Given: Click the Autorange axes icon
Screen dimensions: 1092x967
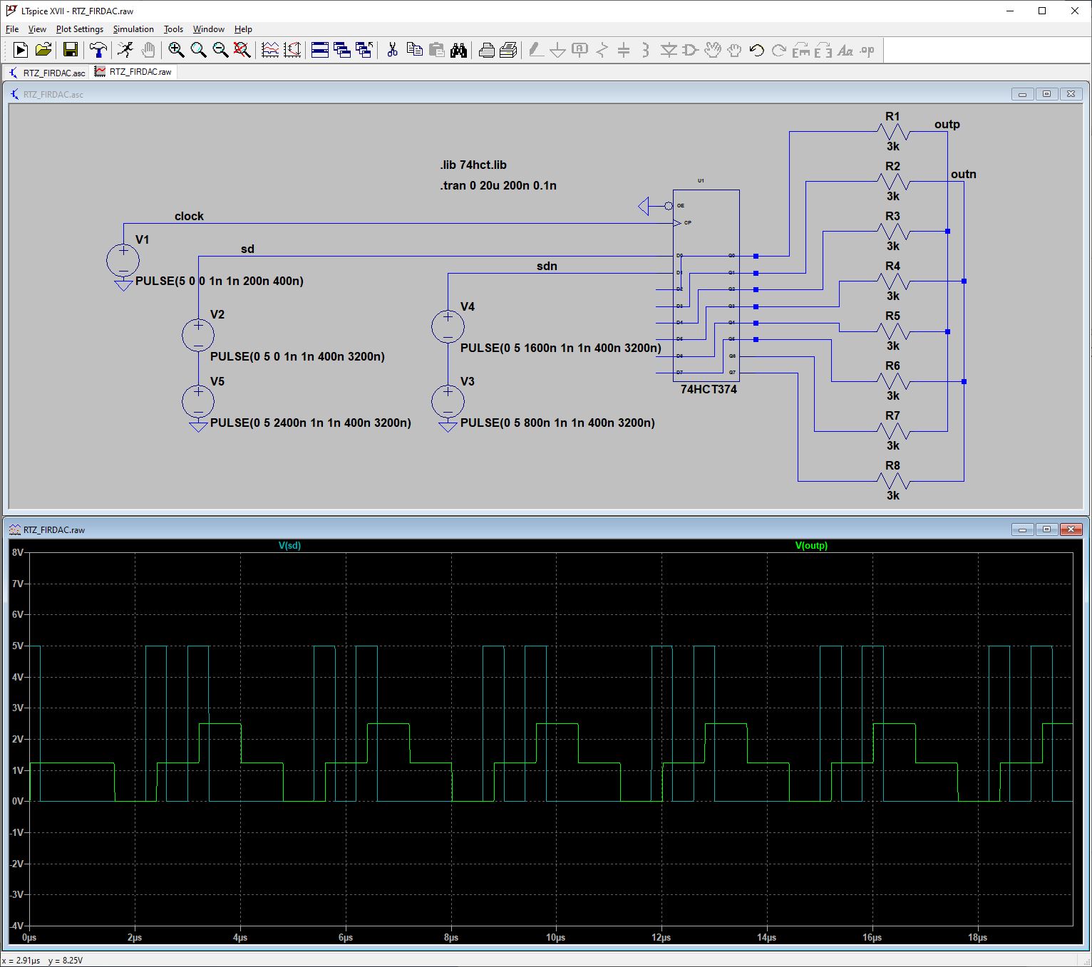Looking at the screenshot, I should coord(292,50).
